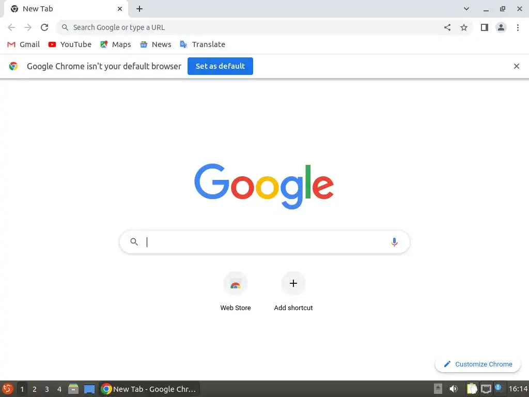
Task: Dismiss the default browser notification bar
Action: point(516,66)
